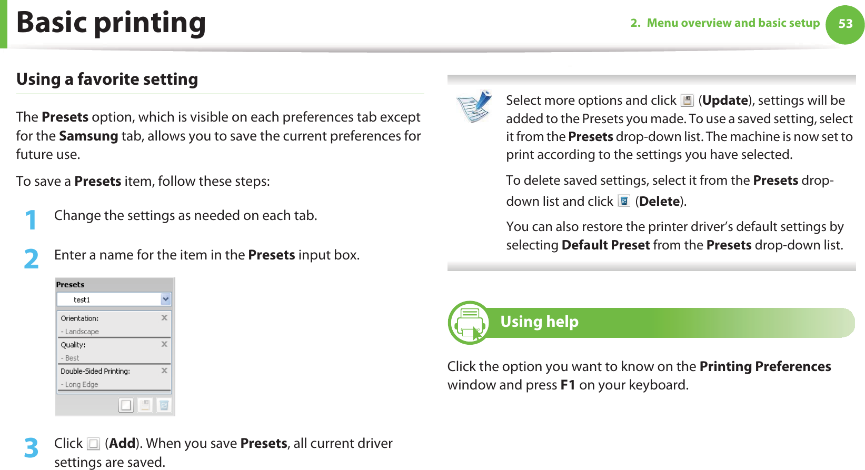Click the inline Add icon in step 3
Image resolution: width=865 pixels, height=470 pixels.
click(93, 444)
